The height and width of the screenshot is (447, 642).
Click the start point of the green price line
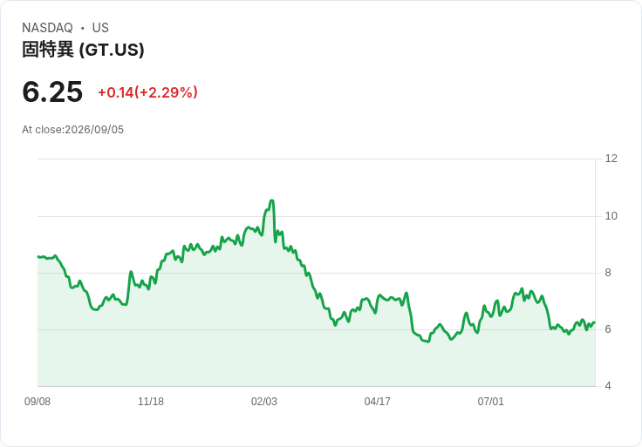pos(38,257)
